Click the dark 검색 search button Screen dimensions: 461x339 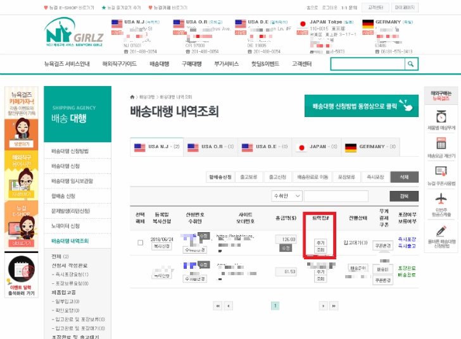click(404, 196)
